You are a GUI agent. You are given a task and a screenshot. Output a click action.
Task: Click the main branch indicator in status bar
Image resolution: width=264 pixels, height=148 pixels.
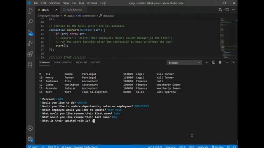coord(33,147)
